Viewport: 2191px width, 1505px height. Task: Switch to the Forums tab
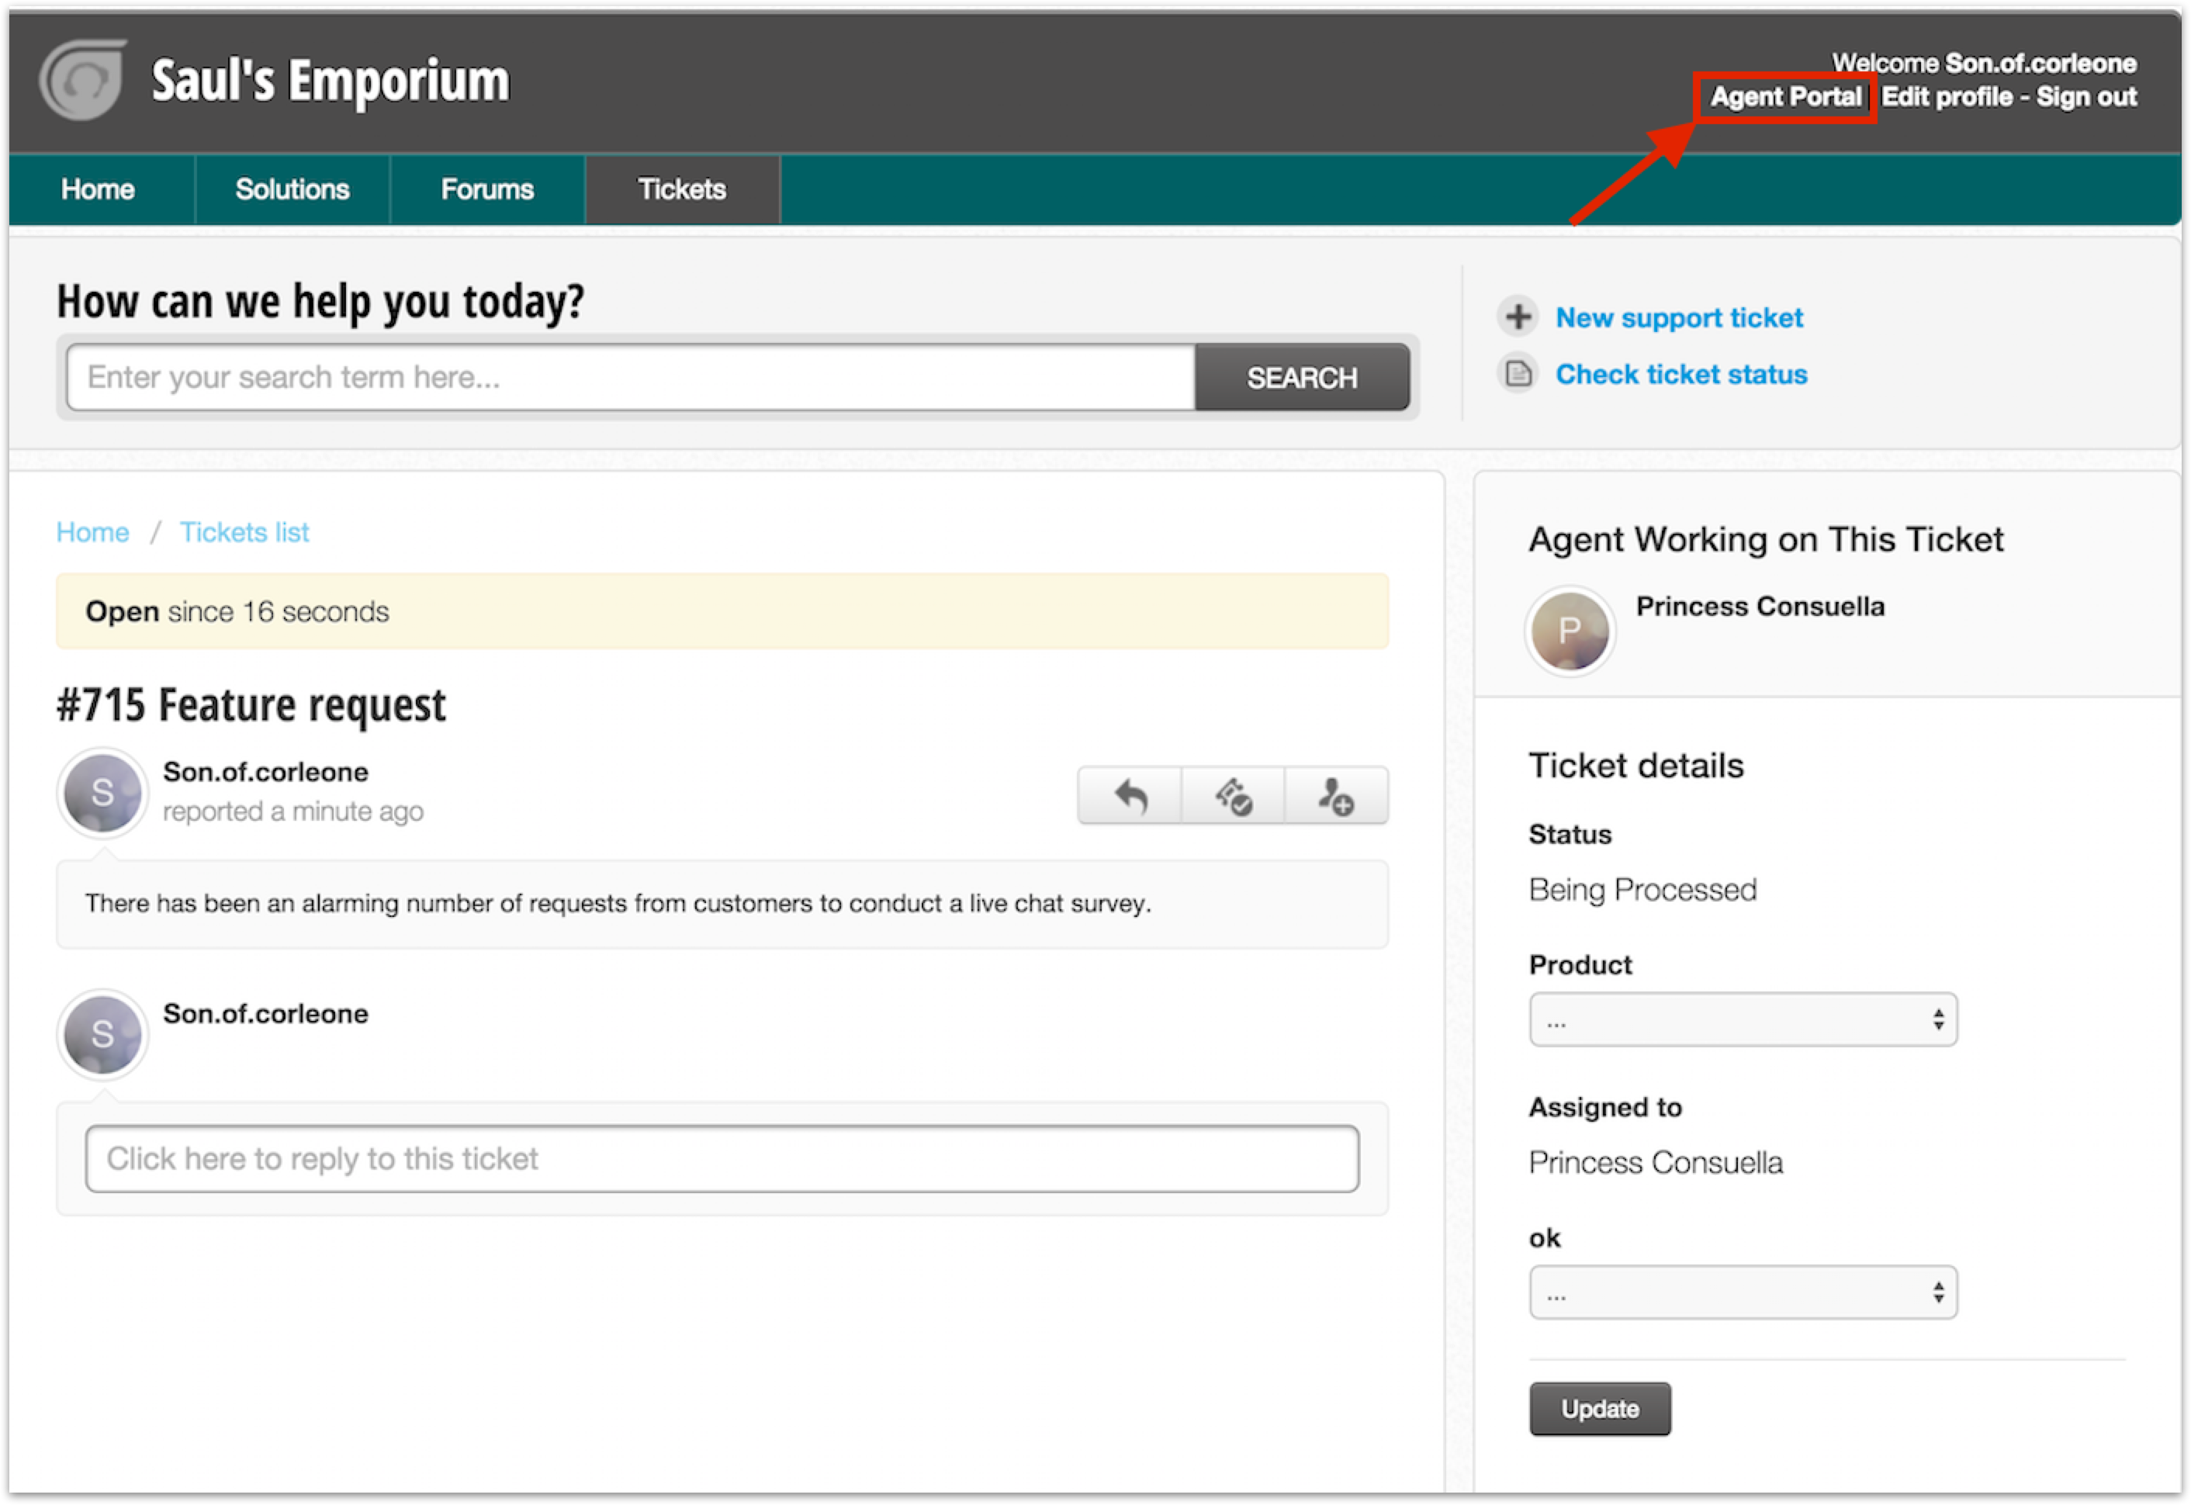486,189
